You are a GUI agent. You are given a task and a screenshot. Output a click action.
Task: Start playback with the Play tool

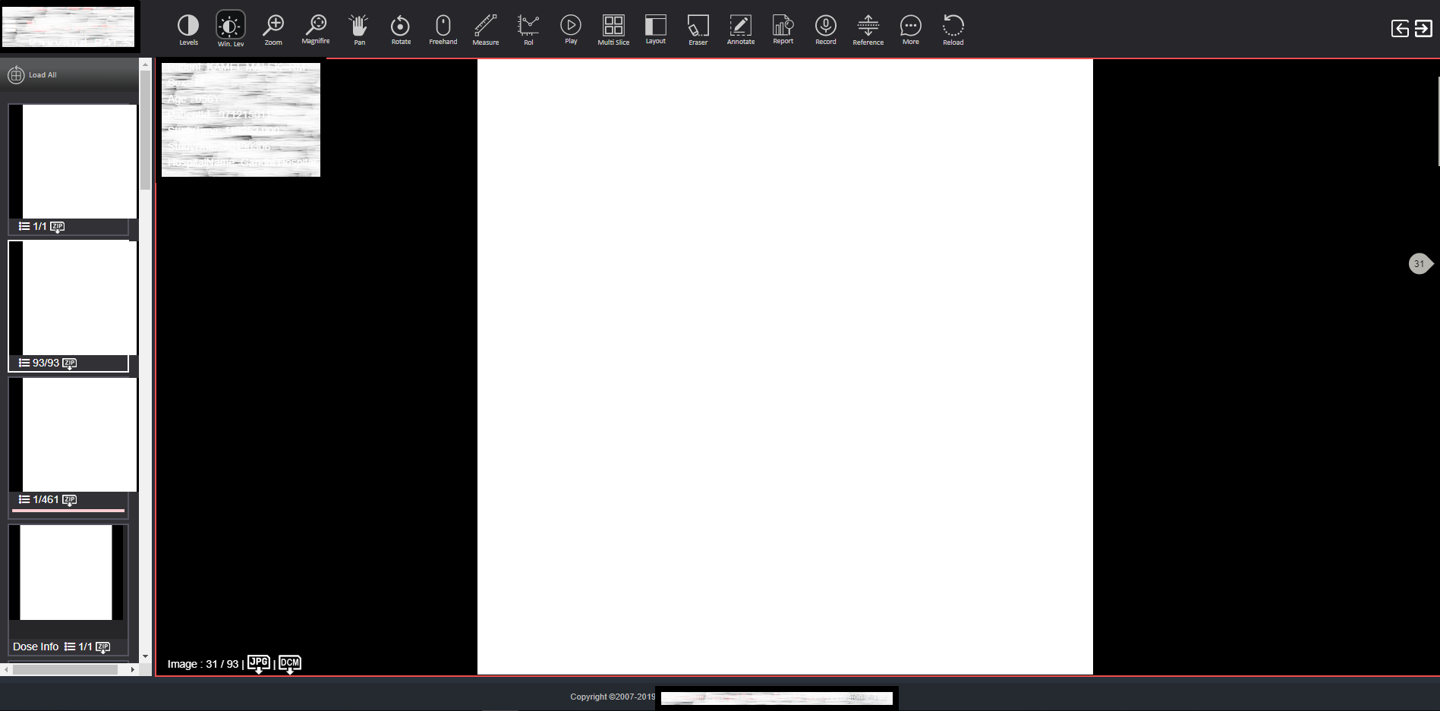570,27
